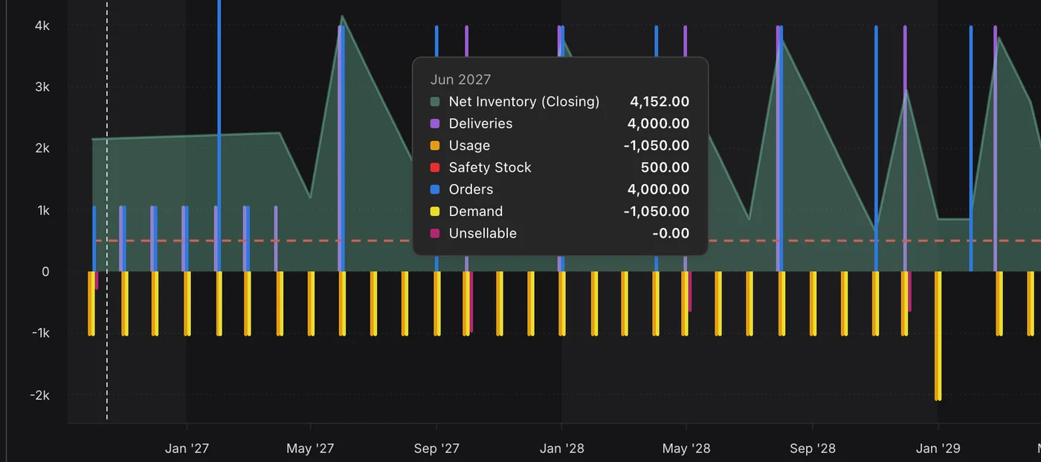Image resolution: width=1041 pixels, height=462 pixels.
Task: Click the magenta Unsellable legend swatch
Action: [x=435, y=233]
